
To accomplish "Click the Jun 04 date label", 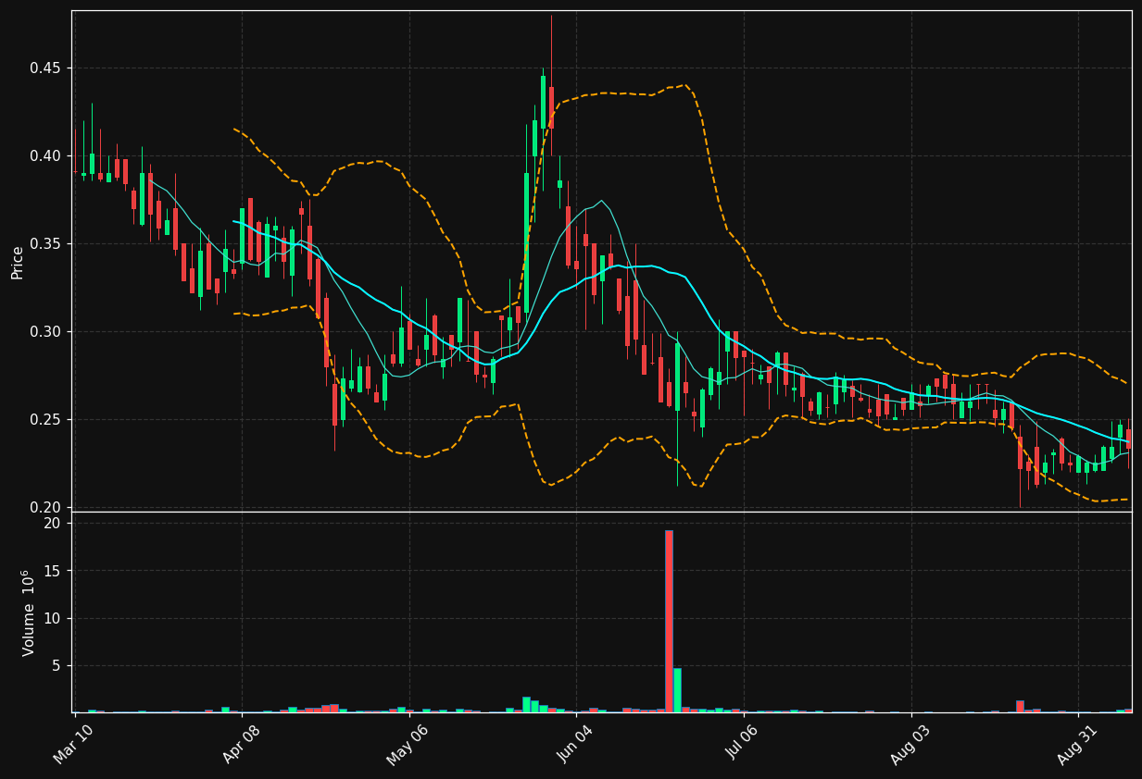I will [x=574, y=744].
